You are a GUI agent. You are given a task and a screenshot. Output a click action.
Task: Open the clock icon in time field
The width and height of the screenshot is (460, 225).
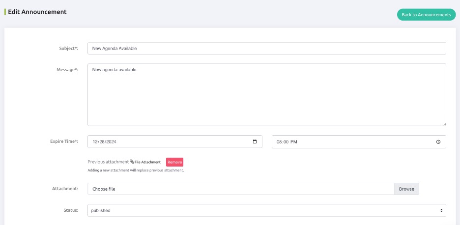[438, 141]
